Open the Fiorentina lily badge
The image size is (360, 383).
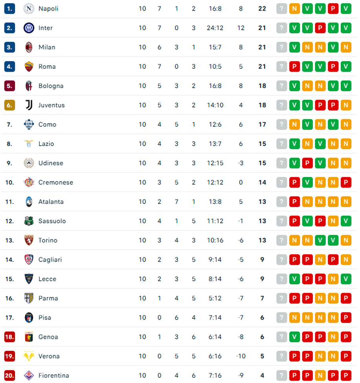tap(29, 375)
